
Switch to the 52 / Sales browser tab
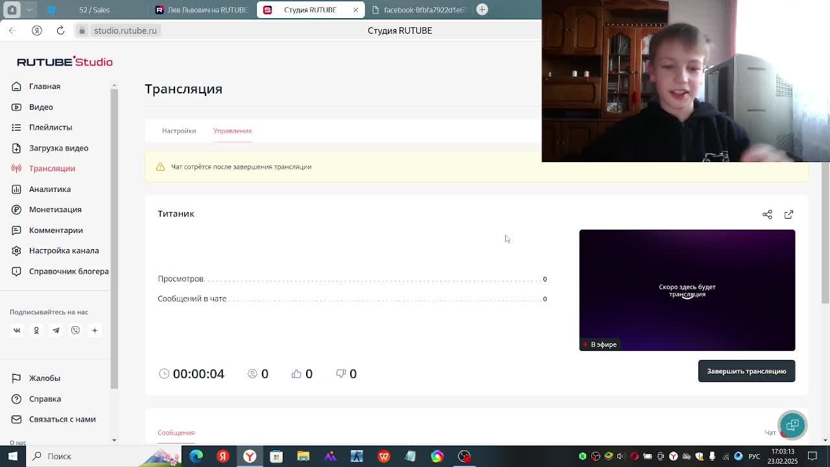(x=94, y=10)
